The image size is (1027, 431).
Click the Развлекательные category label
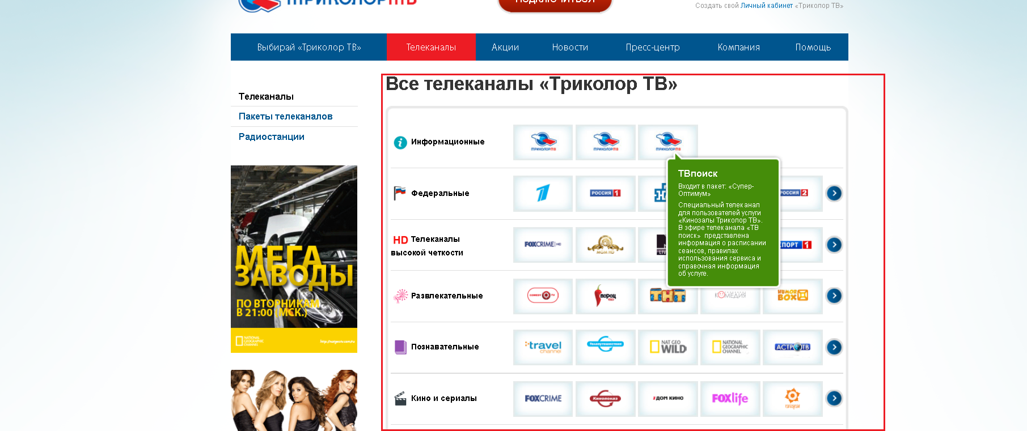pyautogui.click(x=447, y=296)
